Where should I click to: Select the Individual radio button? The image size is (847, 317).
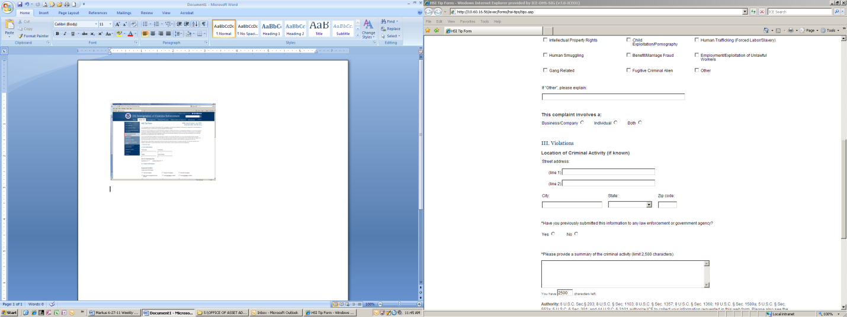(616, 122)
